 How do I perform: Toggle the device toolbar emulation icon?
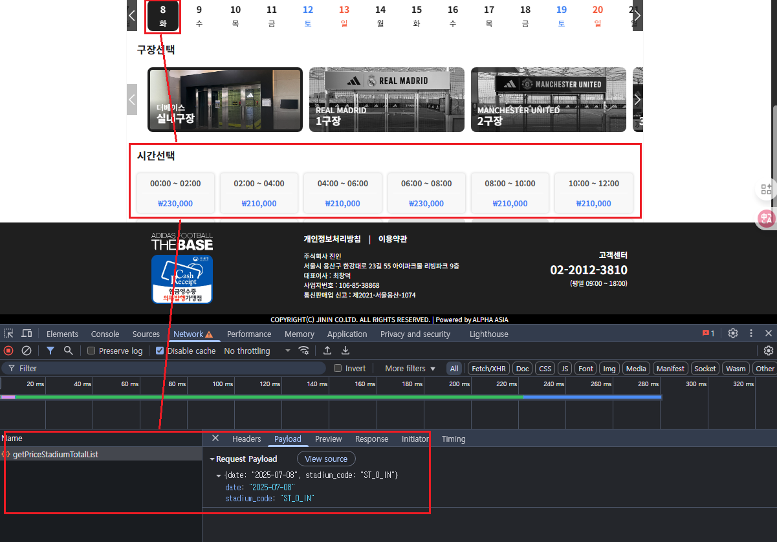[x=27, y=334]
